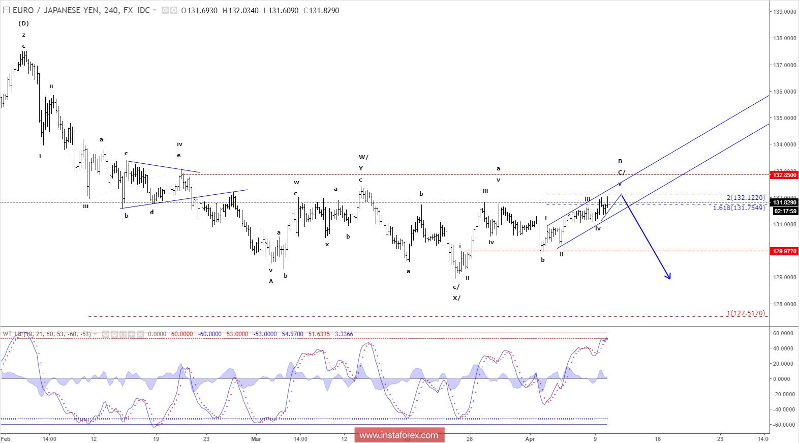
Task: Click the EURO / JAPANESE YEN title text
Action: (56, 10)
